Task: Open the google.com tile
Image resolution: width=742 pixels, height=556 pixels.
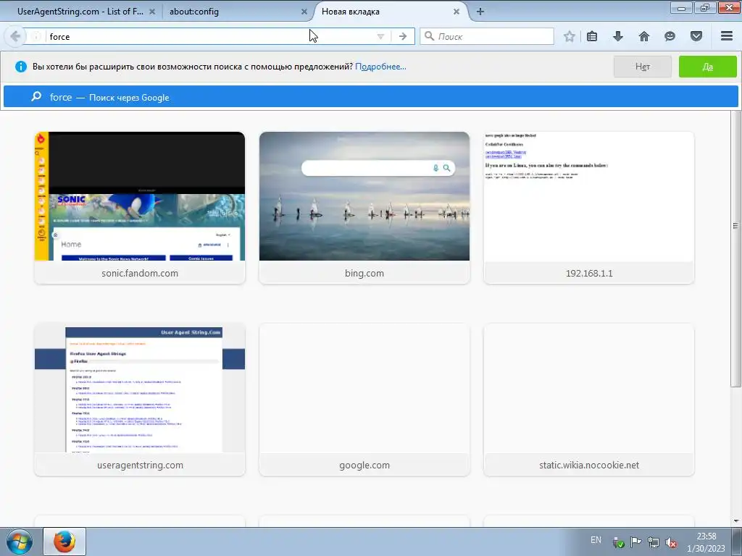Action: 364,400
